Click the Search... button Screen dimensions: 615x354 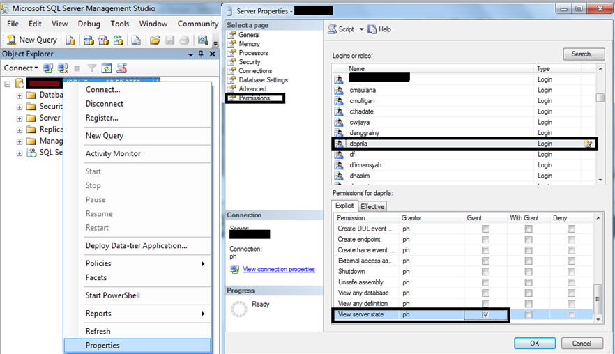click(584, 54)
